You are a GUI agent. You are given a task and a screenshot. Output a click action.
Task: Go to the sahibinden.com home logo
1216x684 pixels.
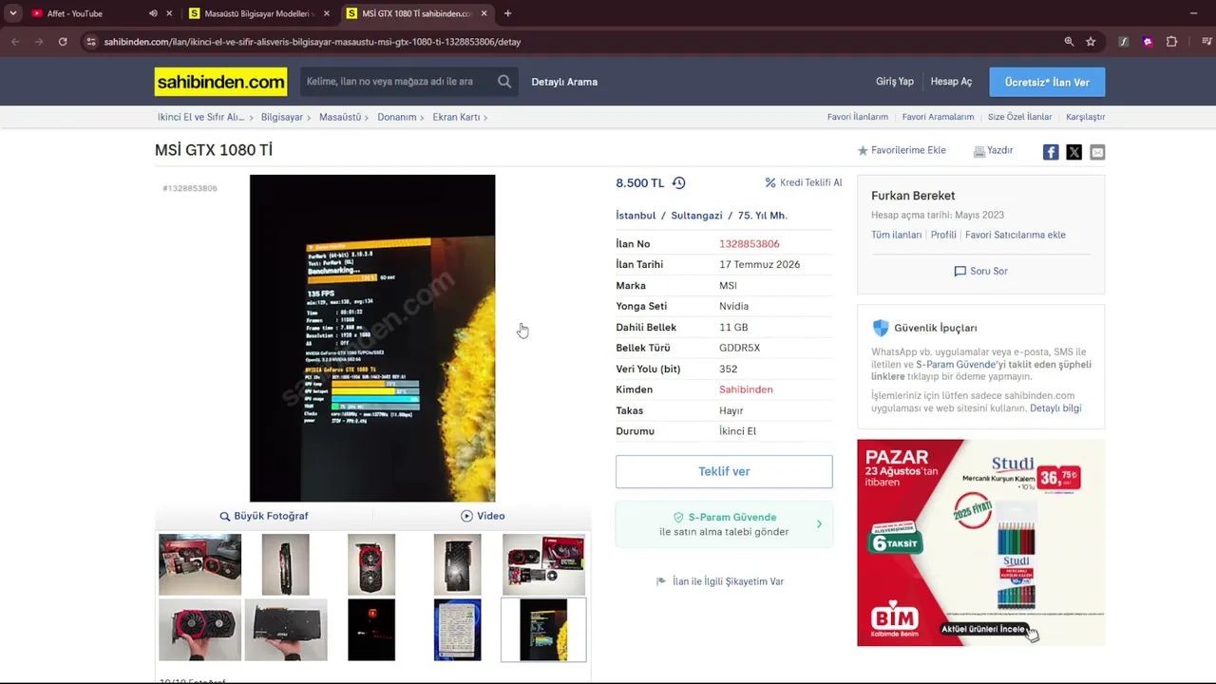220,82
